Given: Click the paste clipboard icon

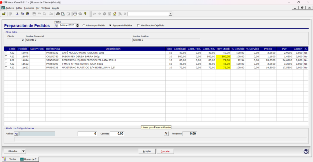Looking at the screenshot, I should (x=28, y=14).
